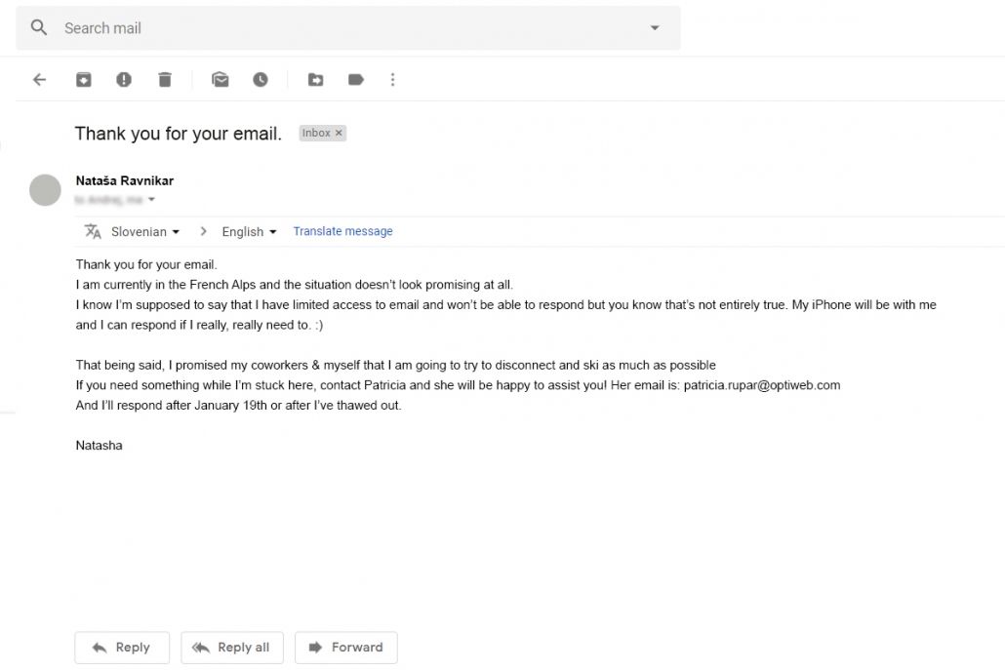Image resolution: width=1005 pixels, height=670 pixels.
Task: Delete the email with the trash icon
Action: click(x=165, y=80)
